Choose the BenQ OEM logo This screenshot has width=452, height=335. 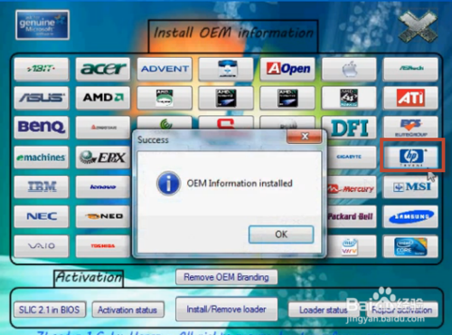coord(42,127)
